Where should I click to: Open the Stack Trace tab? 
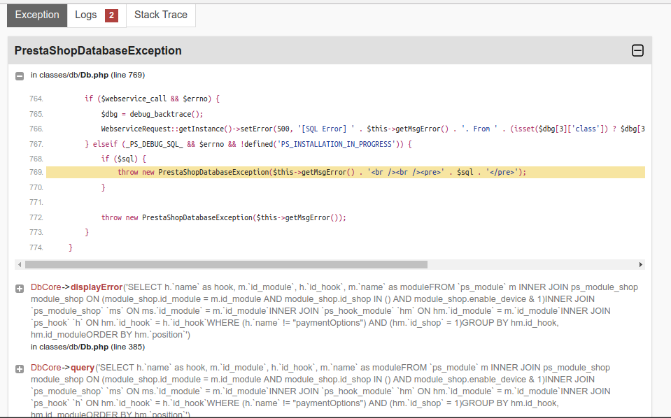[x=161, y=15]
